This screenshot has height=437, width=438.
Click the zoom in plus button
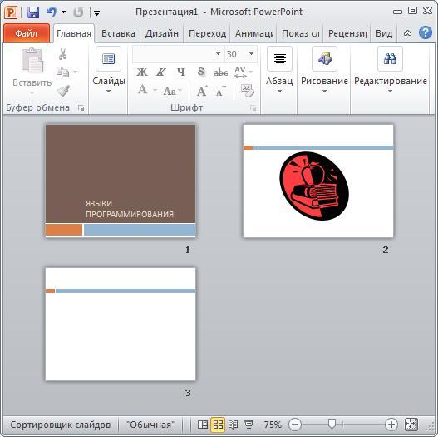(x=391, y=425)
